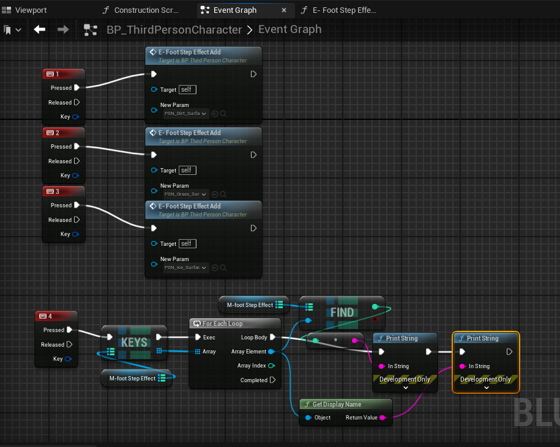This screenshot has width=560, height=447.
Task: Click the Array Index output pin
Action: click(271, 366)
